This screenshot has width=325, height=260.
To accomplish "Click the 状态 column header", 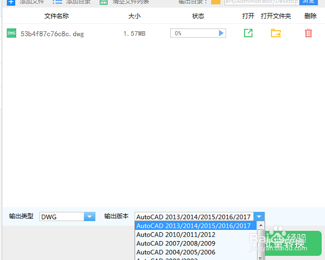I will 198,16.
